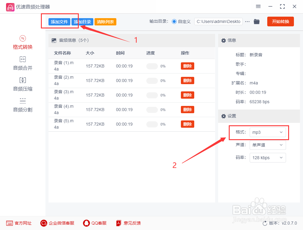The image size is (303, 230).
Task: Click the 官方网址 official website link
Action: pyautogui.click(x=19, y=223)
